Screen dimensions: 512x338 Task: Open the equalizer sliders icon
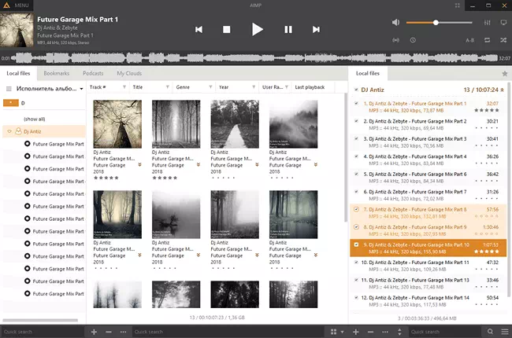point(487,23)
